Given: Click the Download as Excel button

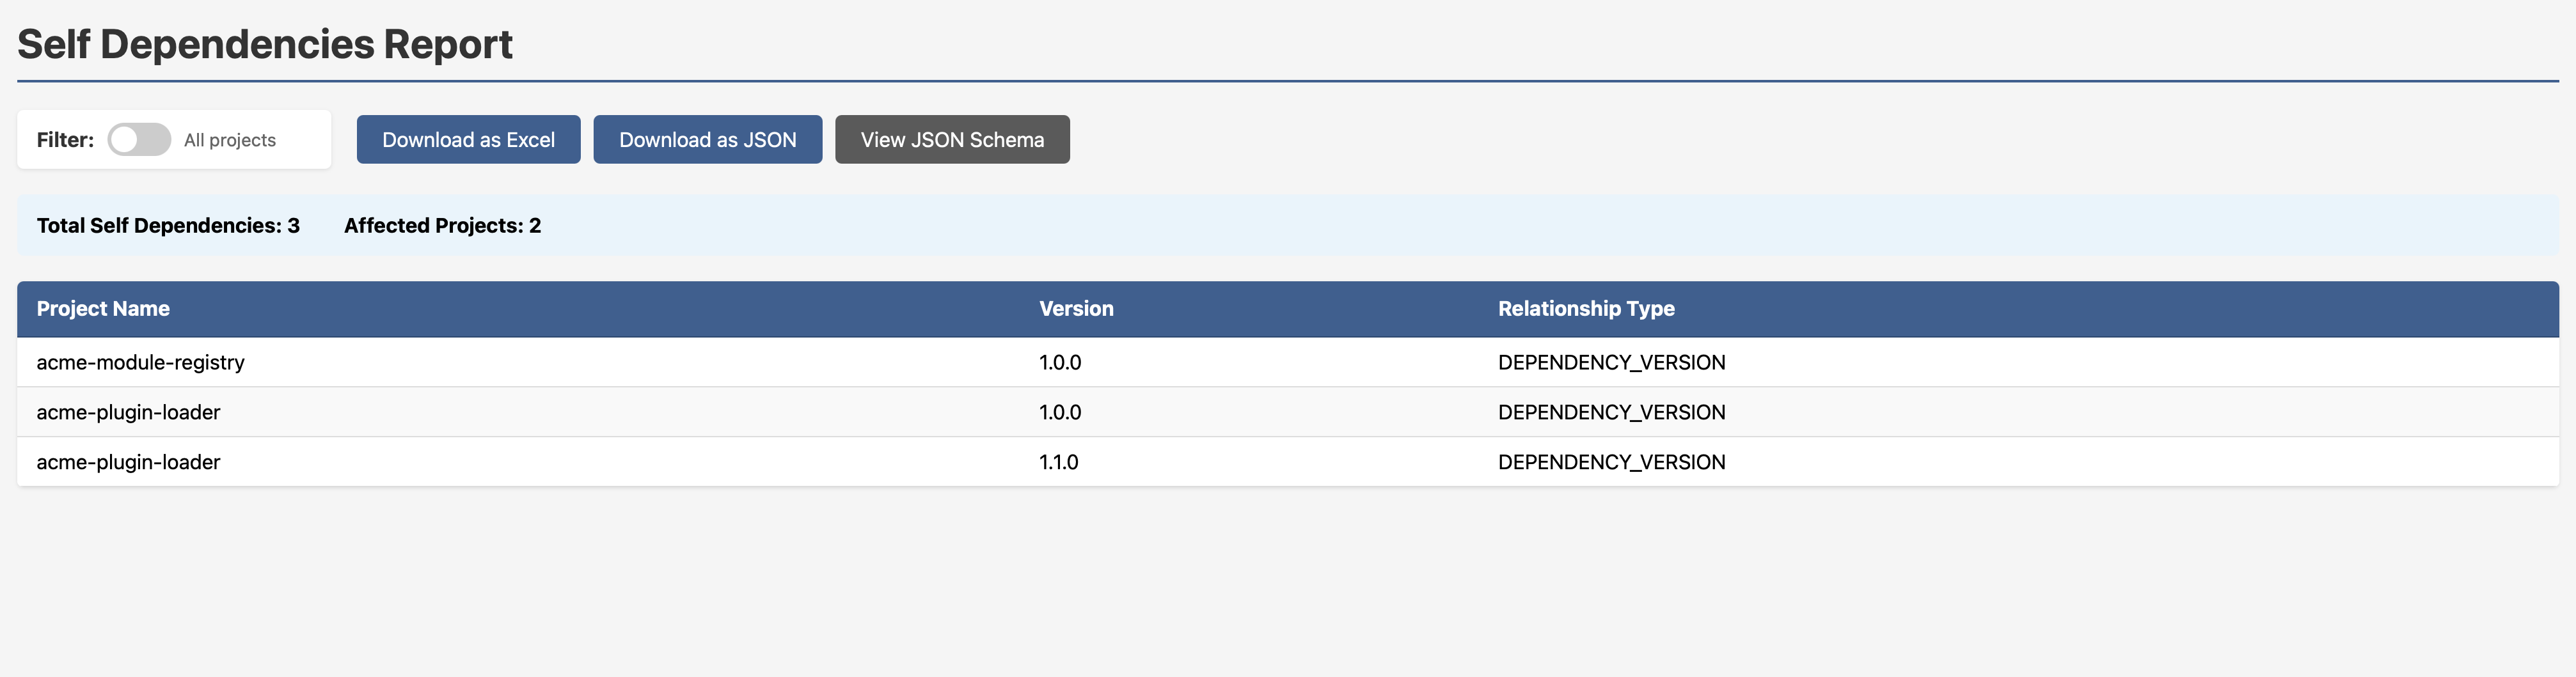Looking at the screenshot, I should tap(467, 139).
